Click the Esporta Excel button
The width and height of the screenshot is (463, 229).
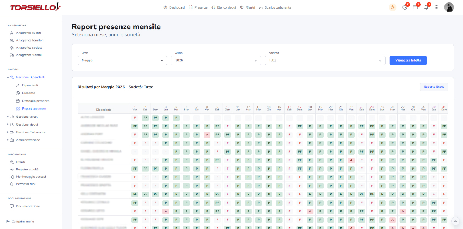pos(434,87)
